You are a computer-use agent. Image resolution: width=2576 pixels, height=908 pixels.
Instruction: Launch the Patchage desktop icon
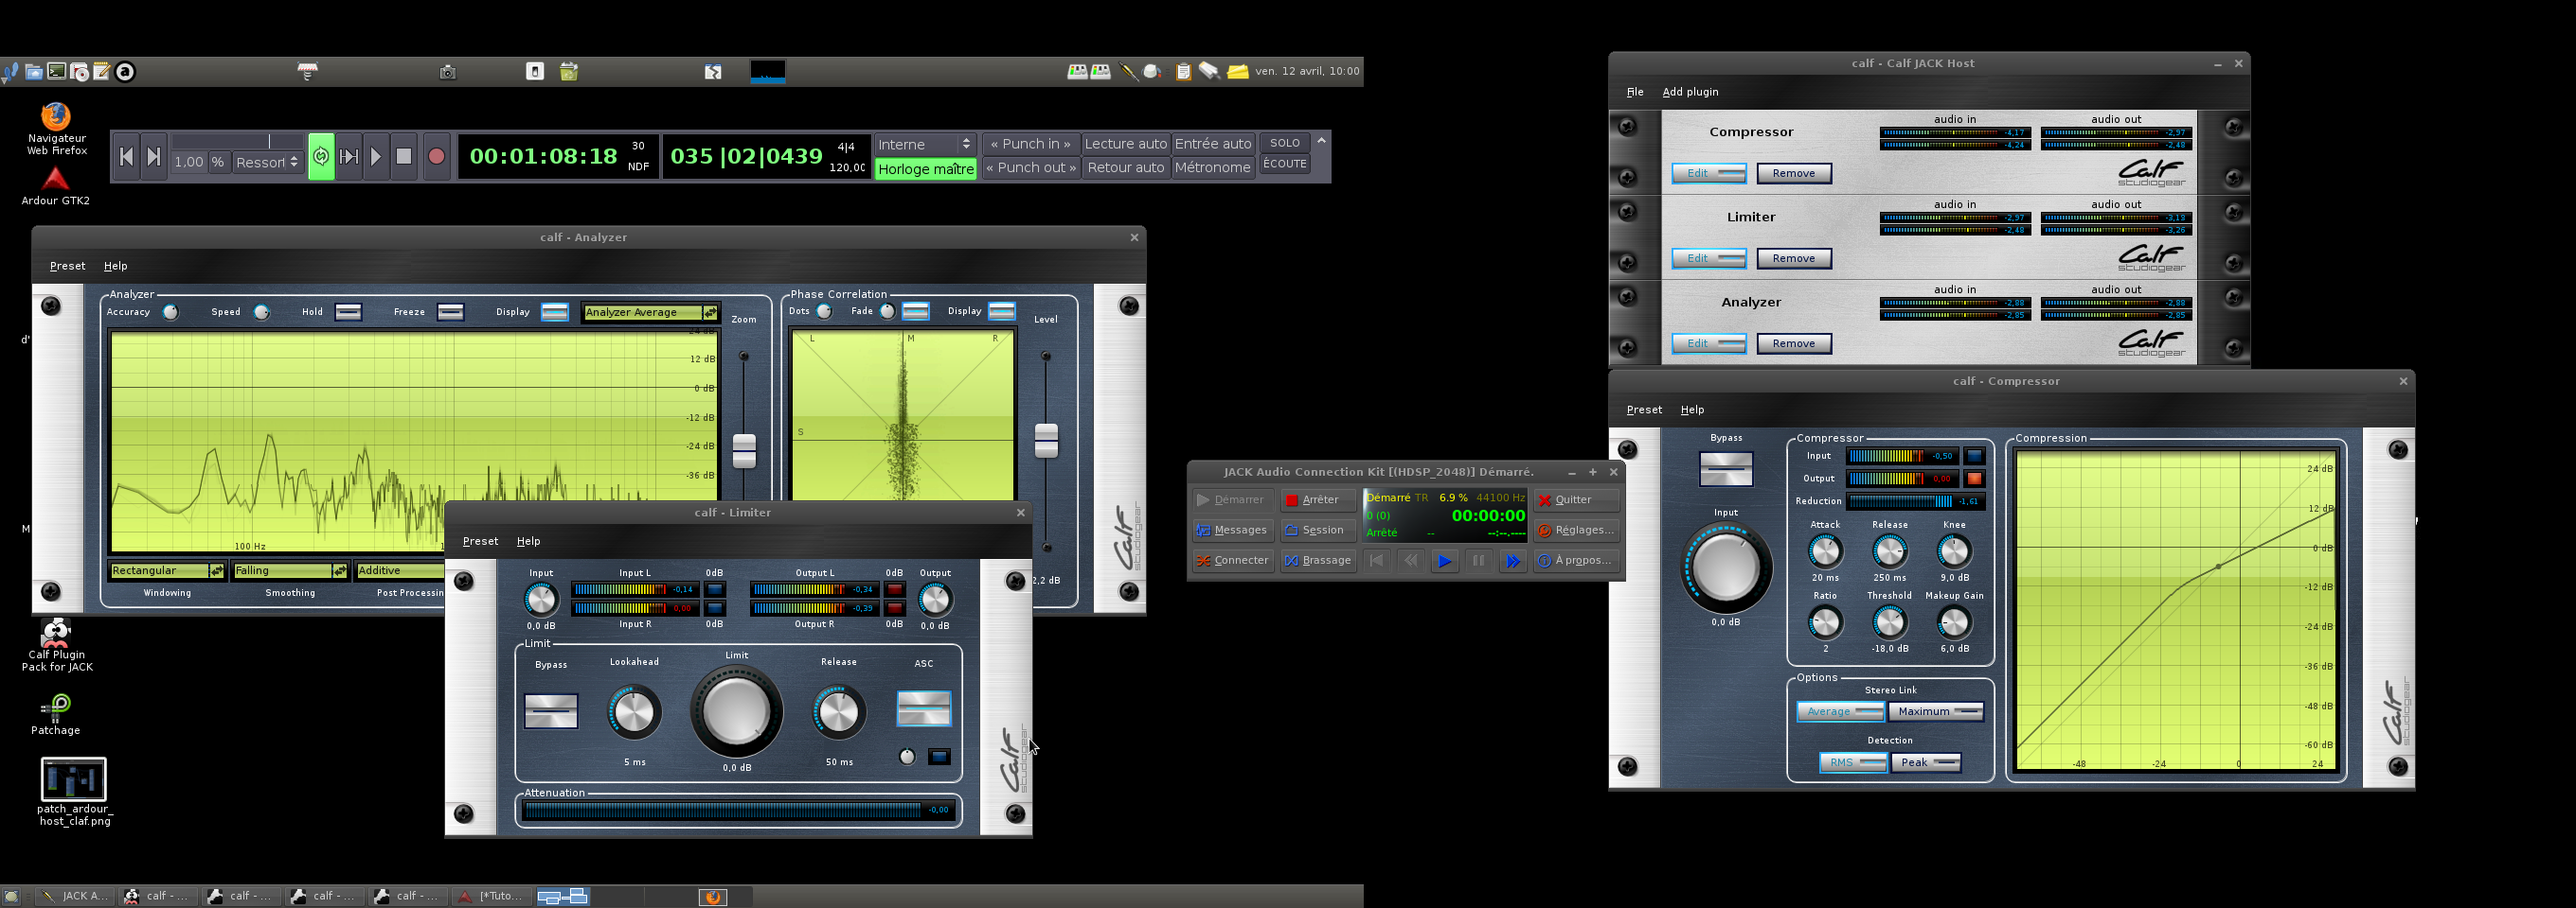tap(56, 715)
